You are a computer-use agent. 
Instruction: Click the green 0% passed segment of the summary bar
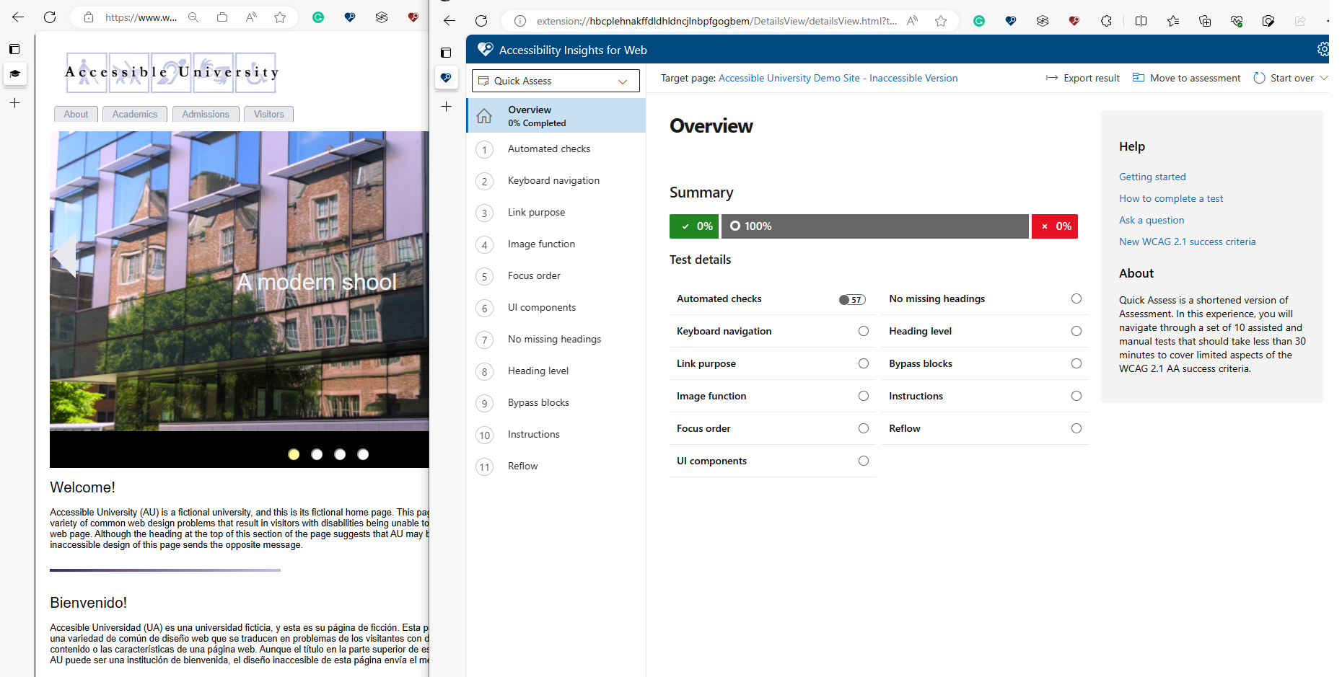coord(694,226)
